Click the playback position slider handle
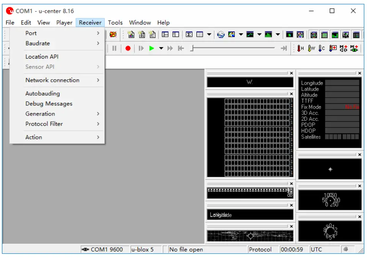 192,48
